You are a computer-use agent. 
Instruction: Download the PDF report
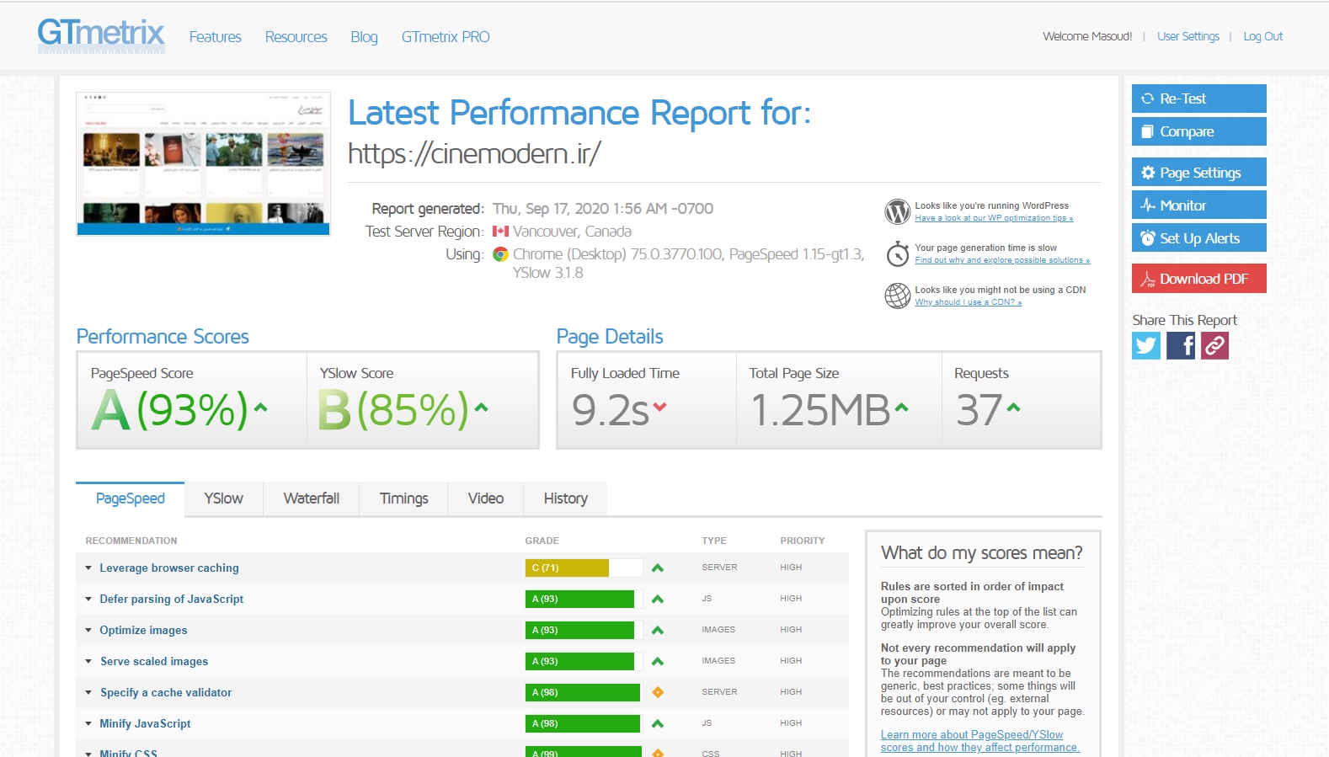pos(1199,279)
